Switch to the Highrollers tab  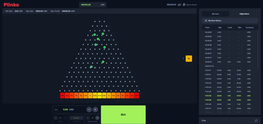244,14
